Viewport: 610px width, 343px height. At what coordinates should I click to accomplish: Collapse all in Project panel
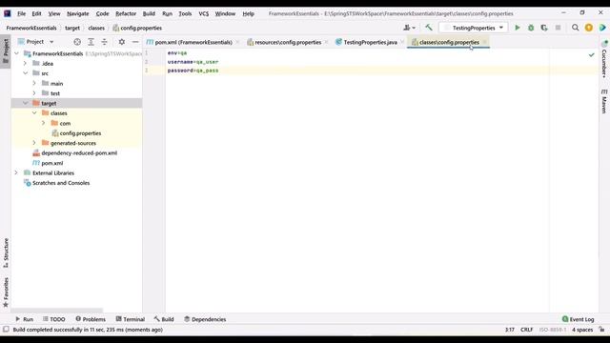click(x=104, y=42)
